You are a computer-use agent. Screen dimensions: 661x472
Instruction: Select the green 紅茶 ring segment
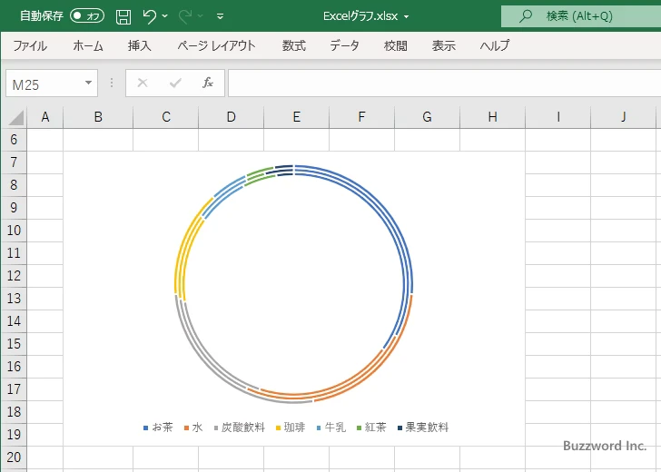pos(259,174)
